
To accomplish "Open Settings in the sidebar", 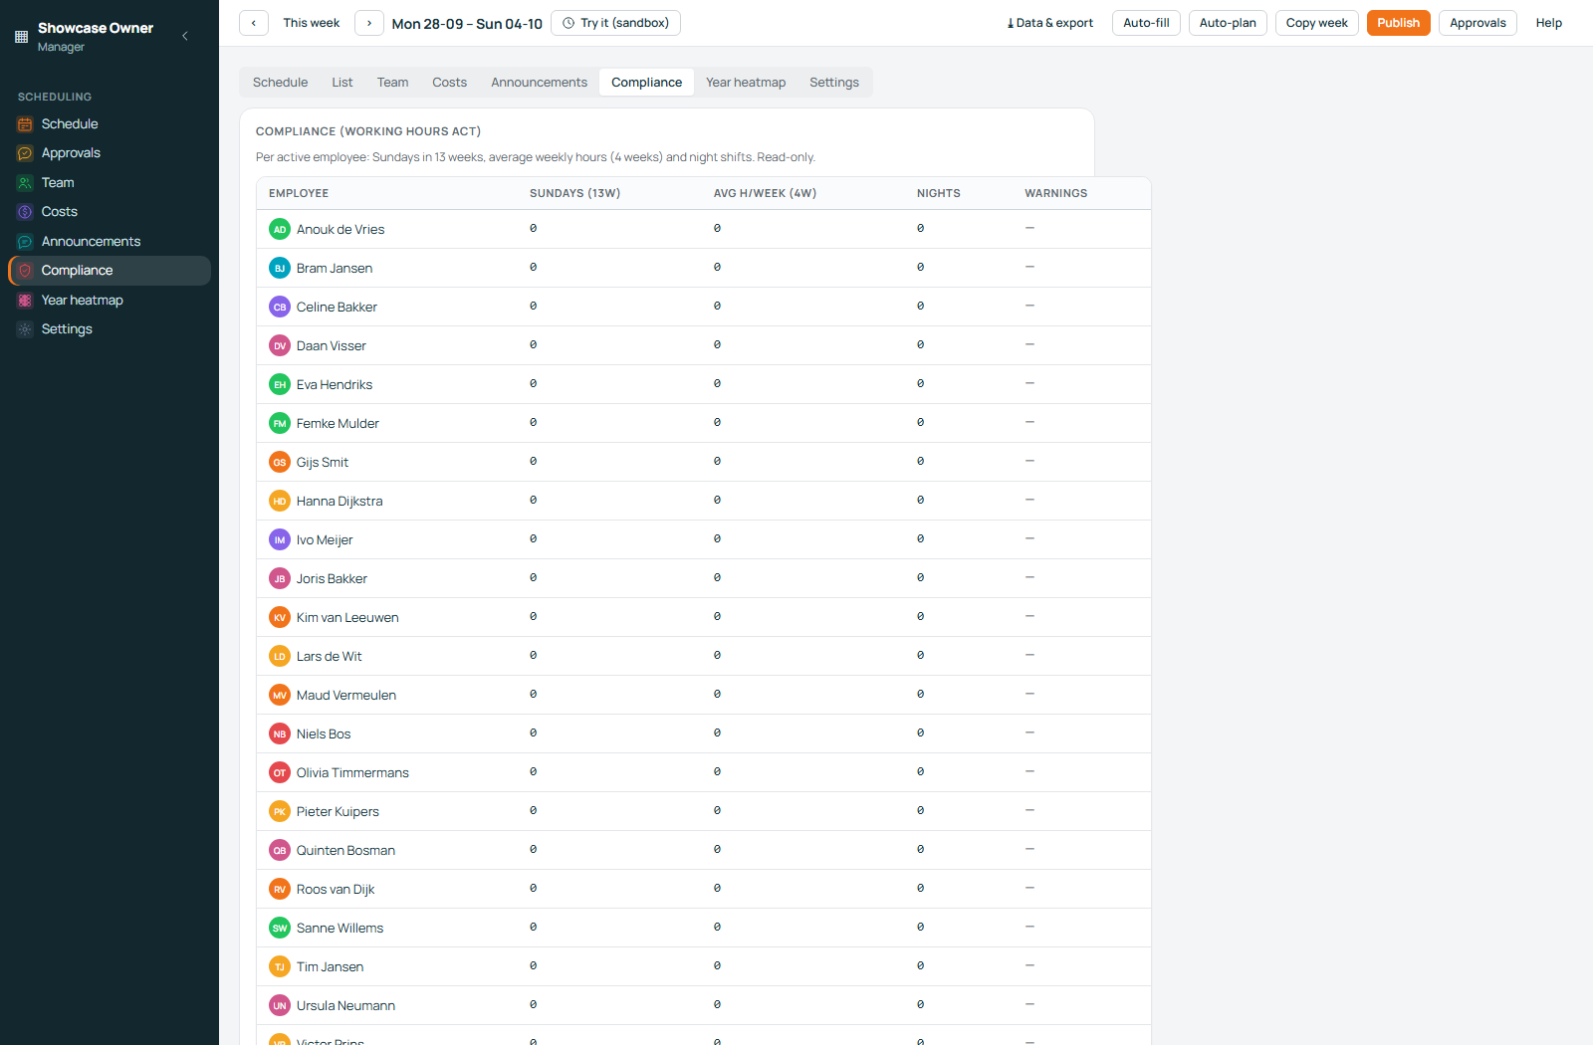I will pyautogui.click(x=110, y=329).
